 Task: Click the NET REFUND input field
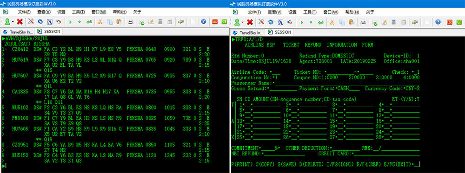pos(285,154)
